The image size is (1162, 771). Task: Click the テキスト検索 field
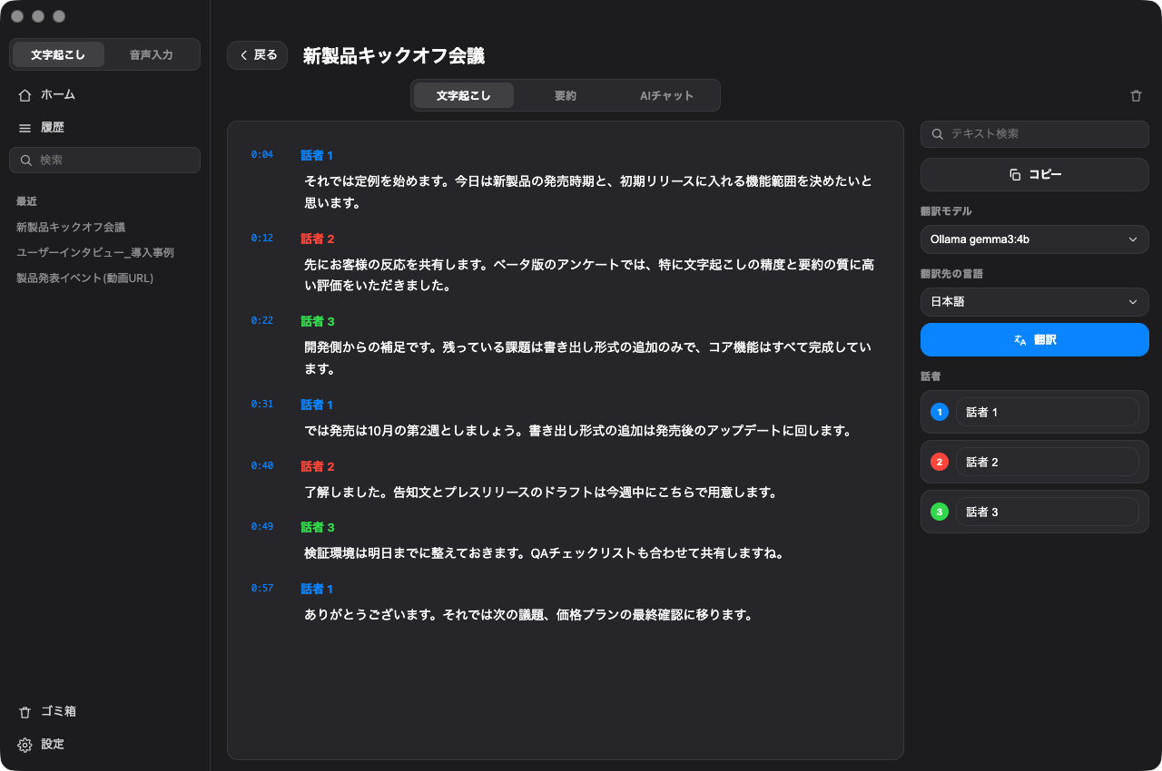coord(1035,134)
